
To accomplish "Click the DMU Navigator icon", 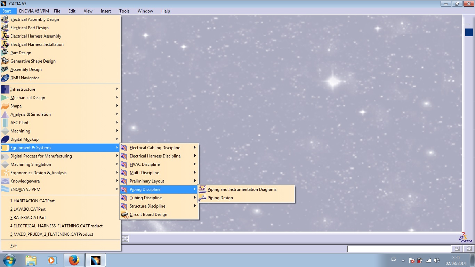I will (5, 78).
